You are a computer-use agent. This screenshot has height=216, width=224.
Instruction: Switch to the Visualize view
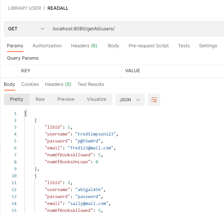coord(97,99)
